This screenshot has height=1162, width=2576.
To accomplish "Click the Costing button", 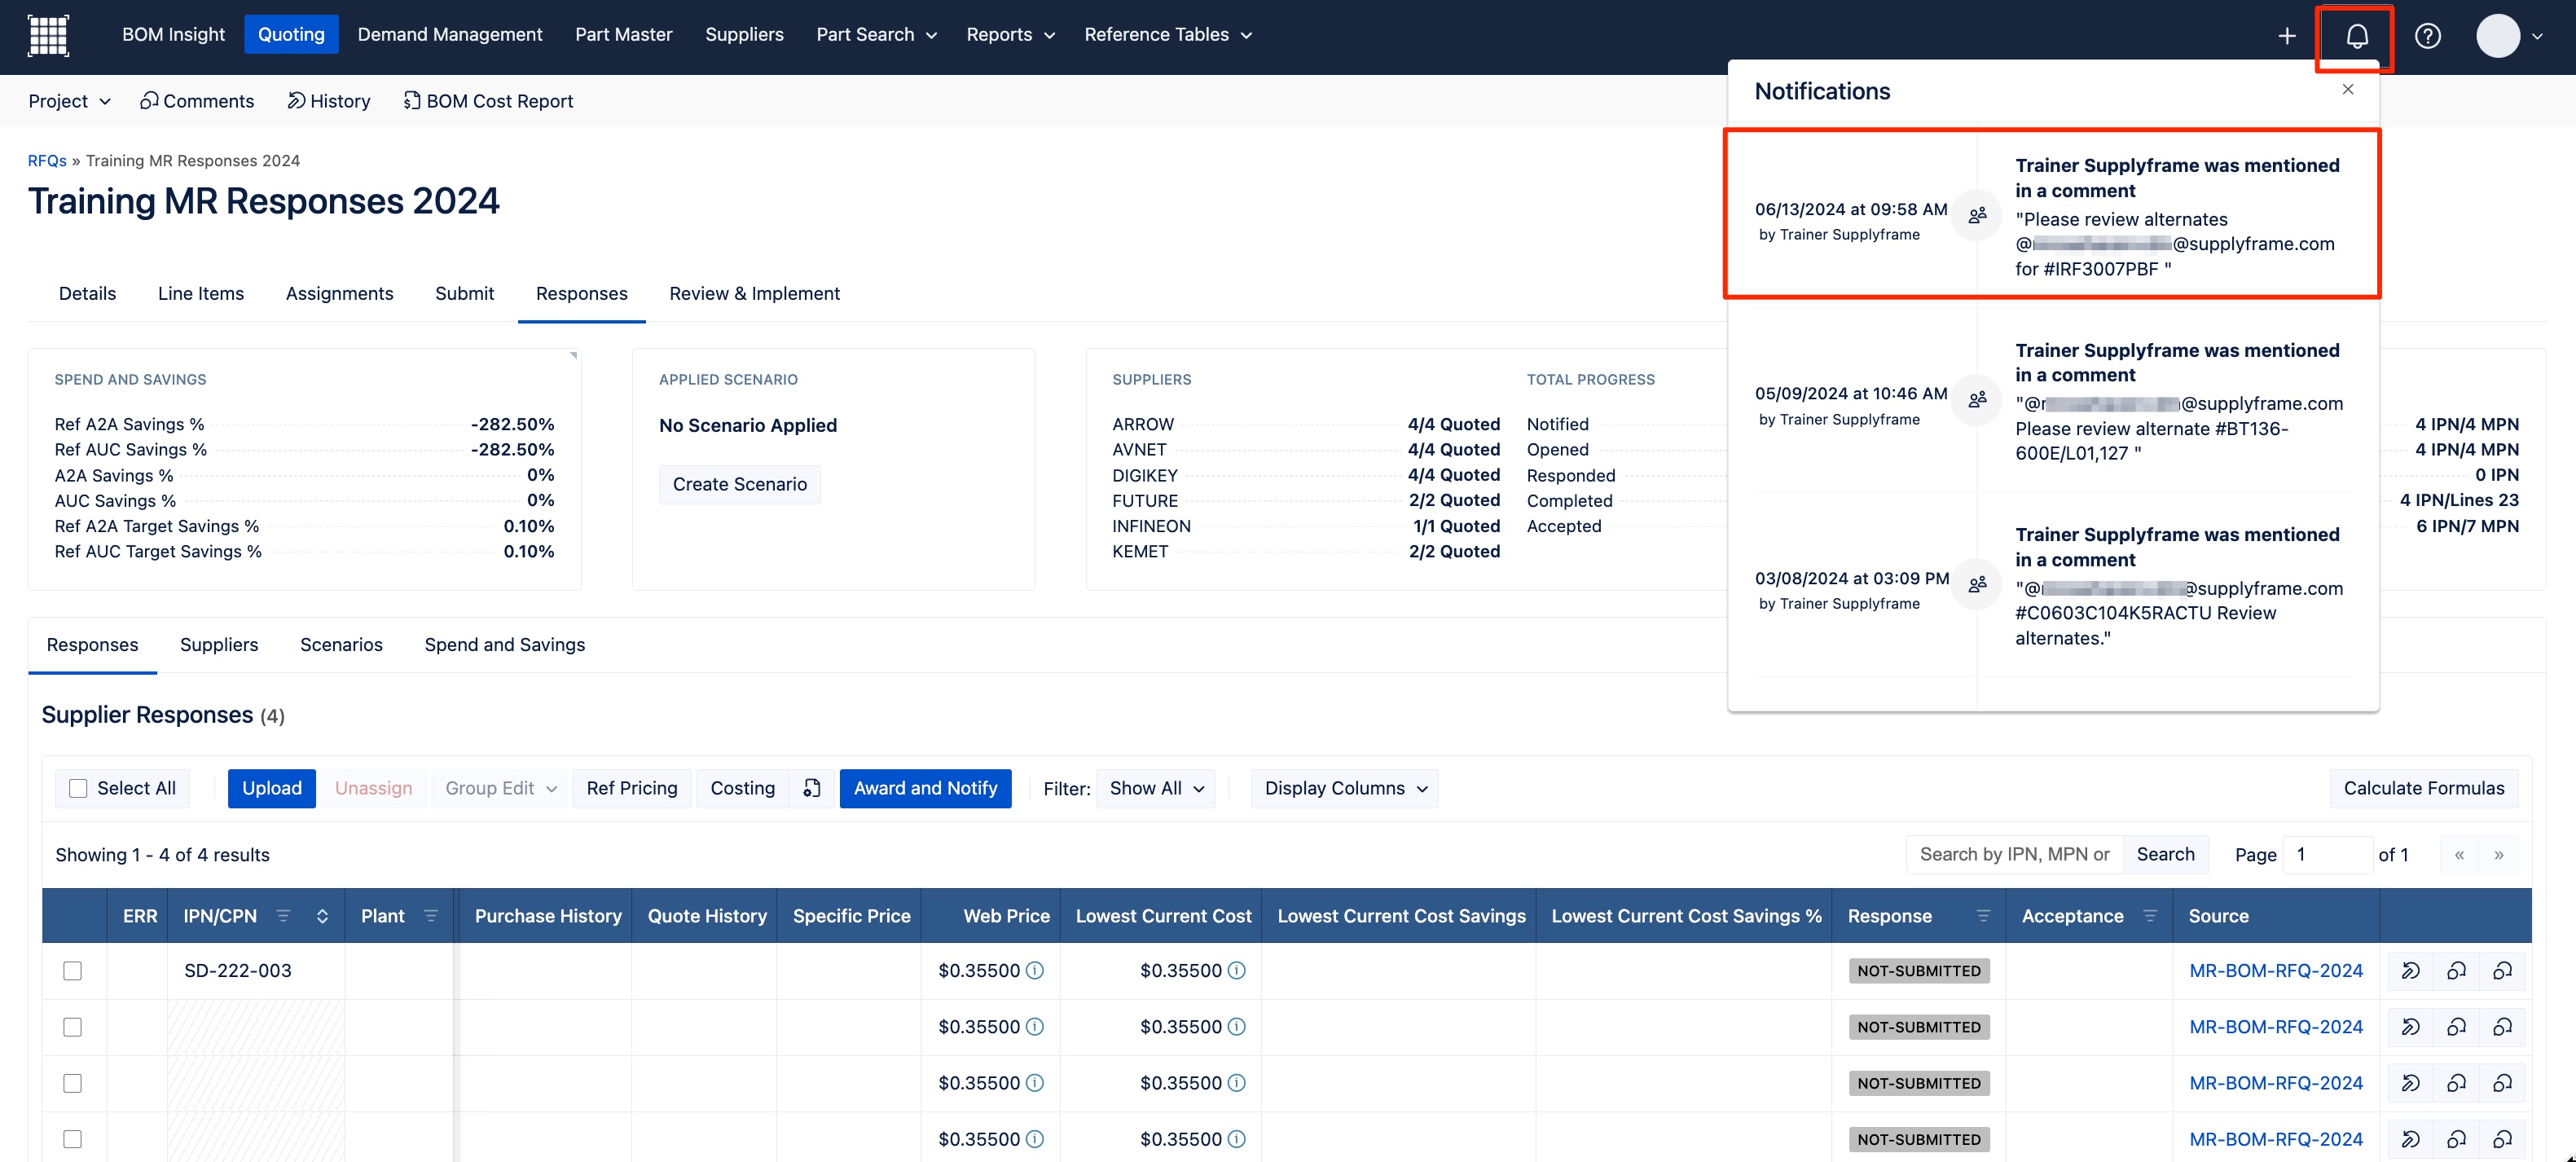I will pyautogui.click(x=742, y=788).
